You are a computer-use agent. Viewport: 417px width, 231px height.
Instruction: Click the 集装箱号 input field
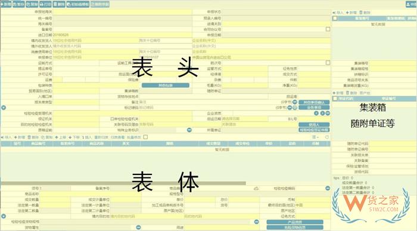coord(393,63)
